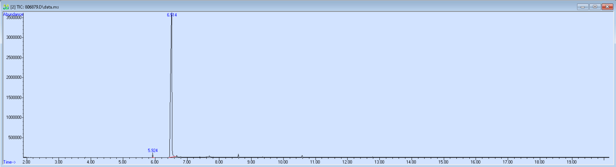Click the 17.00 time axis value

click(x=508, y=162)
